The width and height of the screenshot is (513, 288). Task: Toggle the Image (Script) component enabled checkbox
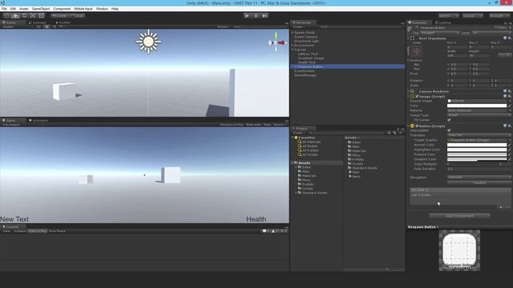417,96
